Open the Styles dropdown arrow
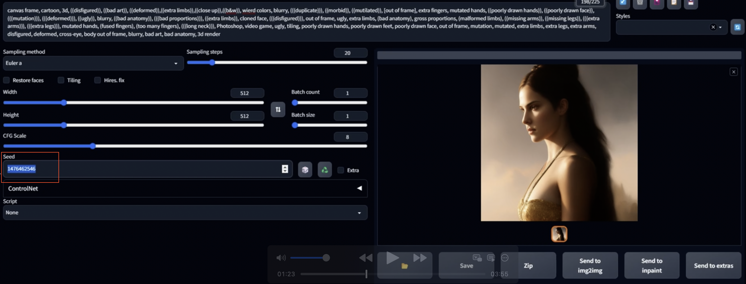 (x=720, y=27)
